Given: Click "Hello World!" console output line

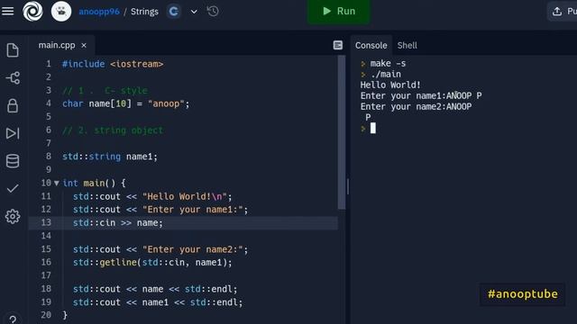Looking at the screenshot, I should click(x=390, y=85).
